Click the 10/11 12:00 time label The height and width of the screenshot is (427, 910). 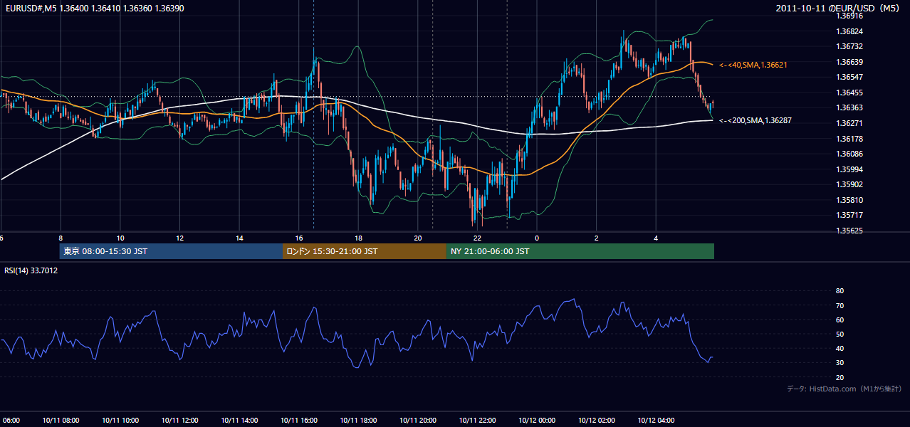coord(179,421)
